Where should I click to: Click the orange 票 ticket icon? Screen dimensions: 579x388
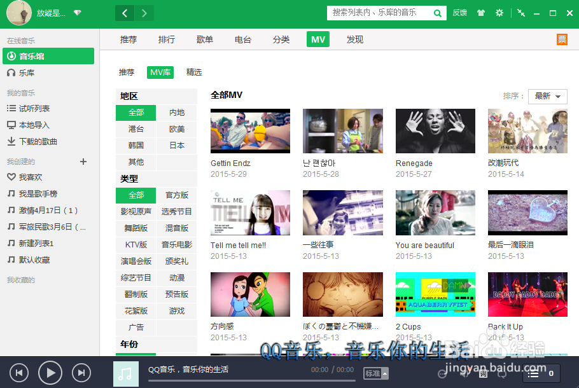pos(562,39)
